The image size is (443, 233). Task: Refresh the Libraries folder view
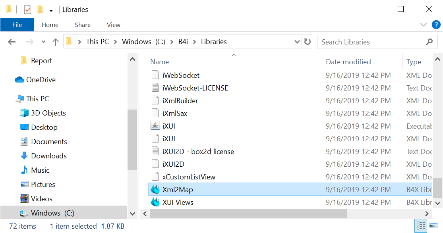(308, 42)
